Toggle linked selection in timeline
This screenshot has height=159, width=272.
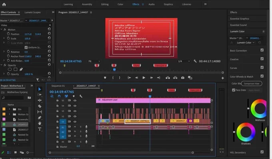(x=66, y=96)
